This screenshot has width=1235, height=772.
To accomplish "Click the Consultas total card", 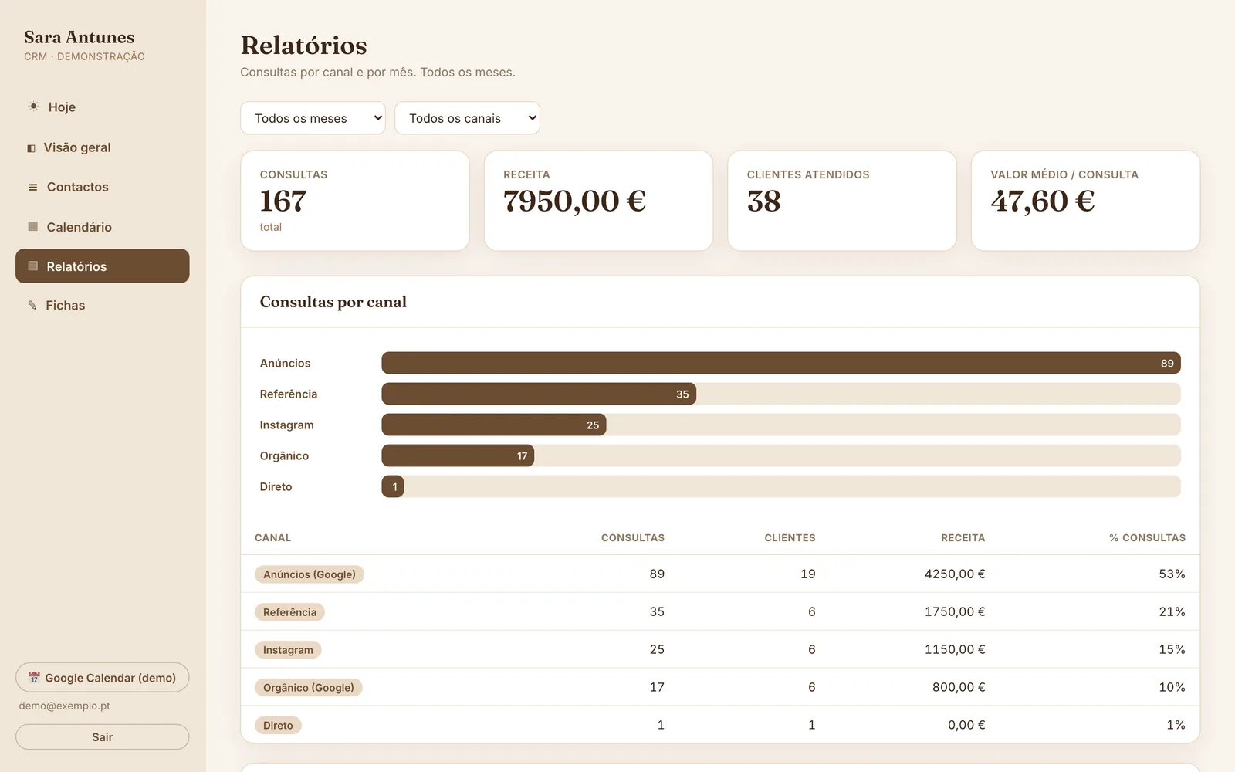I will tap(355, 201).
